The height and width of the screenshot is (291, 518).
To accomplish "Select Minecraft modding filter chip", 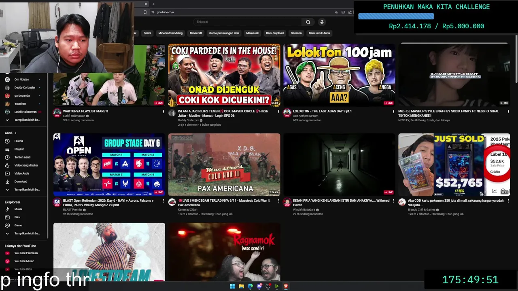I will tap(170, 33).
